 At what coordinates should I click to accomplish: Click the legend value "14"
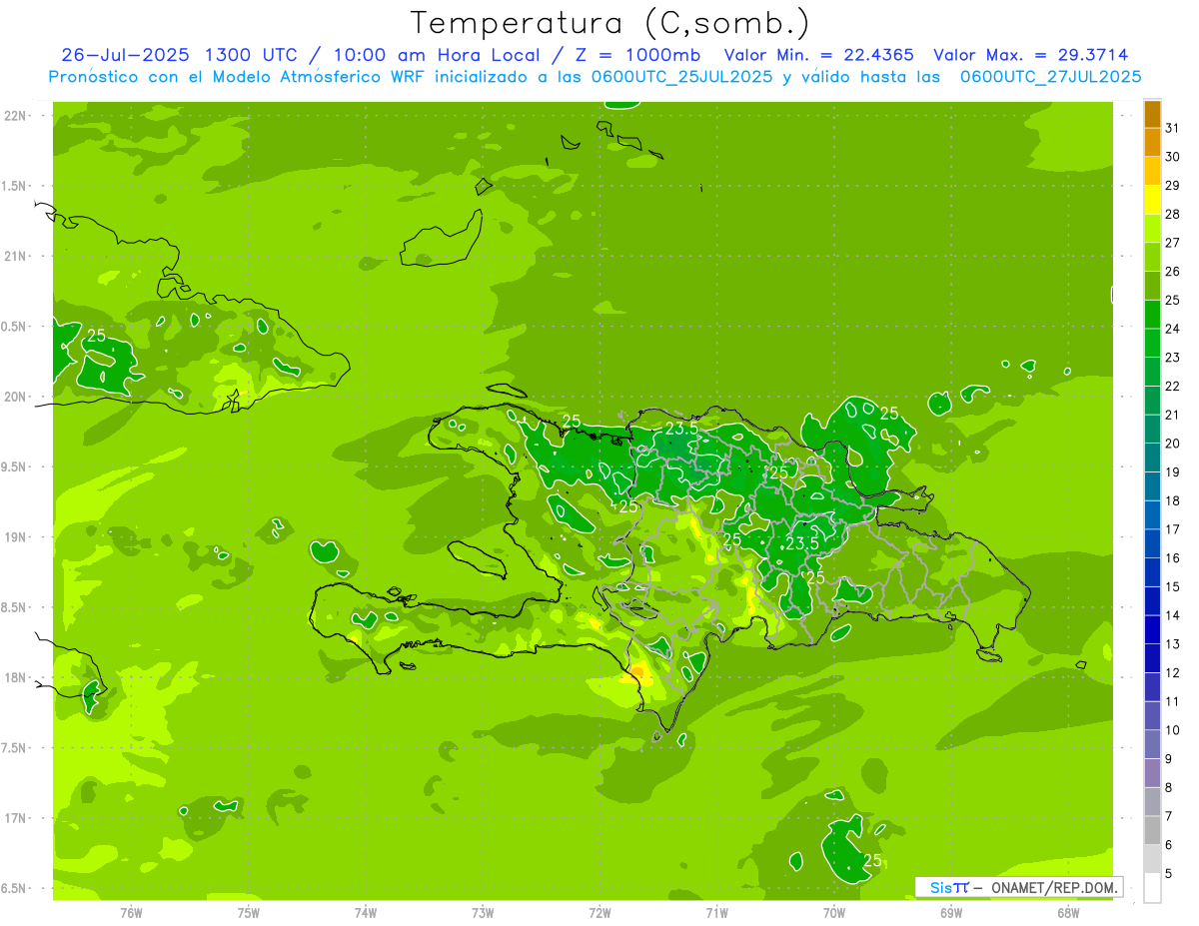1173,615
